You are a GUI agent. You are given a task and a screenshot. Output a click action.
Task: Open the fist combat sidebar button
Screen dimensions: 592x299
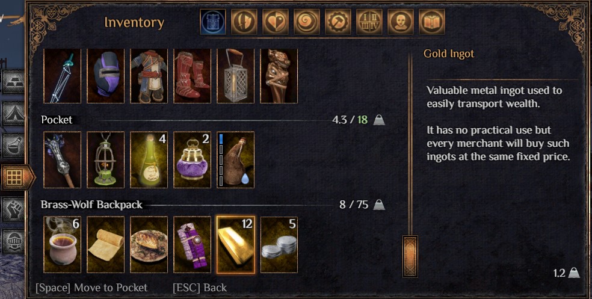click(14, 209)
